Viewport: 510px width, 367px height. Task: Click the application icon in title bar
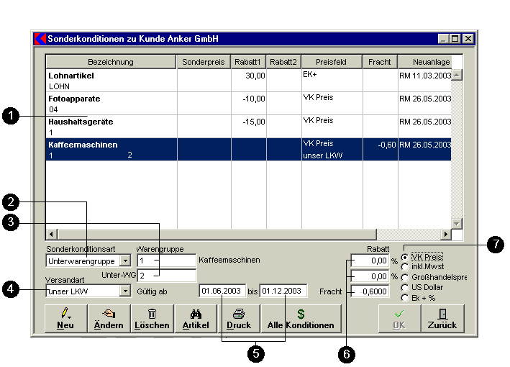click(x=40, y=38)
